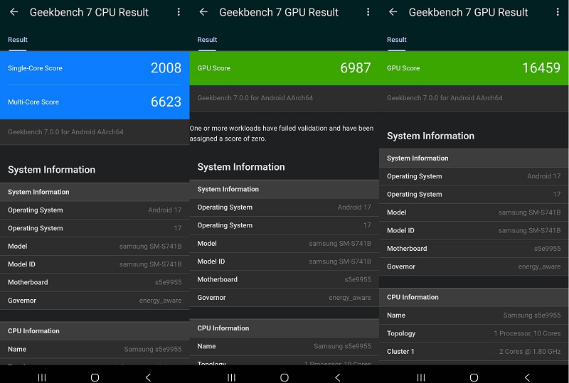Screen dimensions: 569x383
Task: Tap GPU Score 6987 banner
Action: pos(284,68)
